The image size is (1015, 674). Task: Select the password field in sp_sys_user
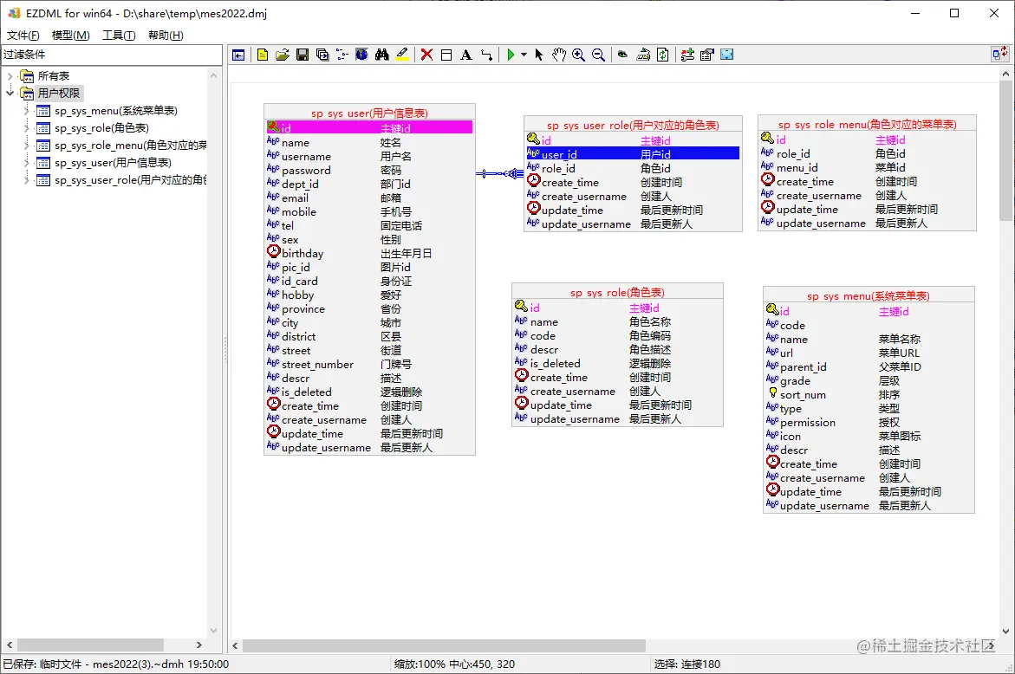369,170
